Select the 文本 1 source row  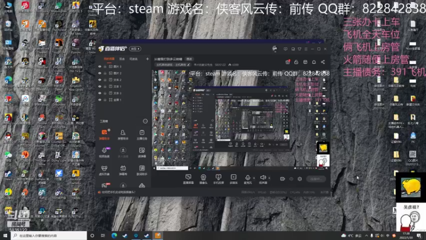click(124, 86)
